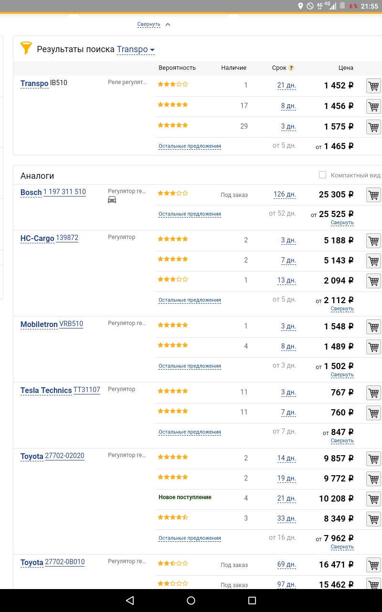Open the Transpo brand dropdown in search results
This screenshot has height=612, width=382.
[136, 49]
